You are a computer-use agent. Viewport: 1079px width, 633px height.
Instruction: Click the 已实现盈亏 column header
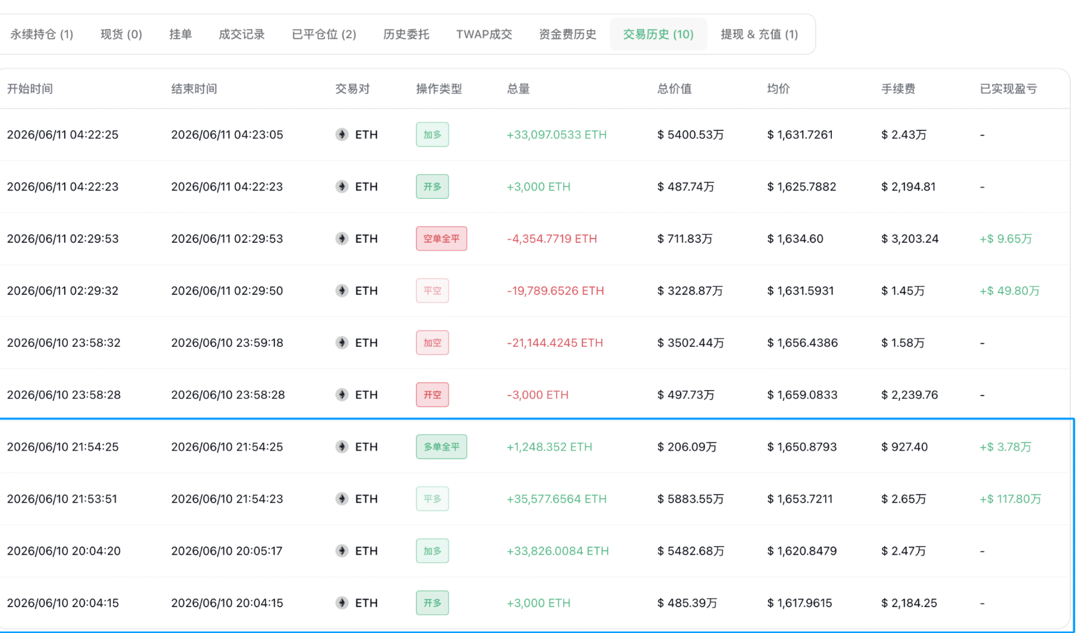point(1008,89)
